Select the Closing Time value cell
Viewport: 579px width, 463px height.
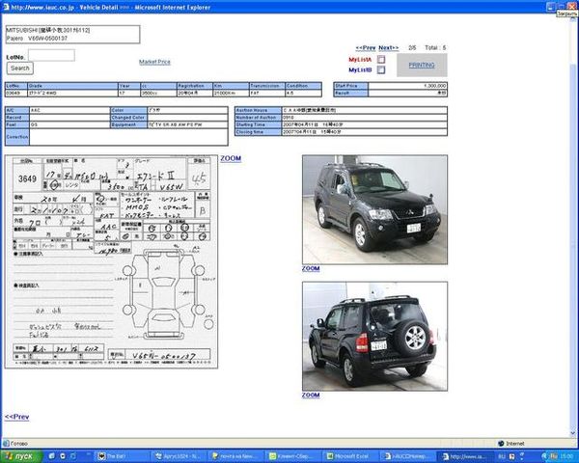click(x=365, y=132)
